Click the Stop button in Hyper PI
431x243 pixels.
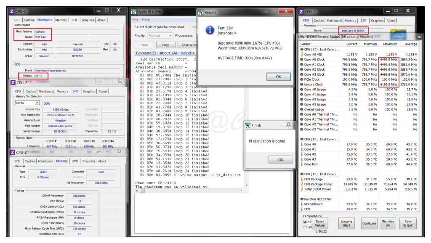(166, 45)
